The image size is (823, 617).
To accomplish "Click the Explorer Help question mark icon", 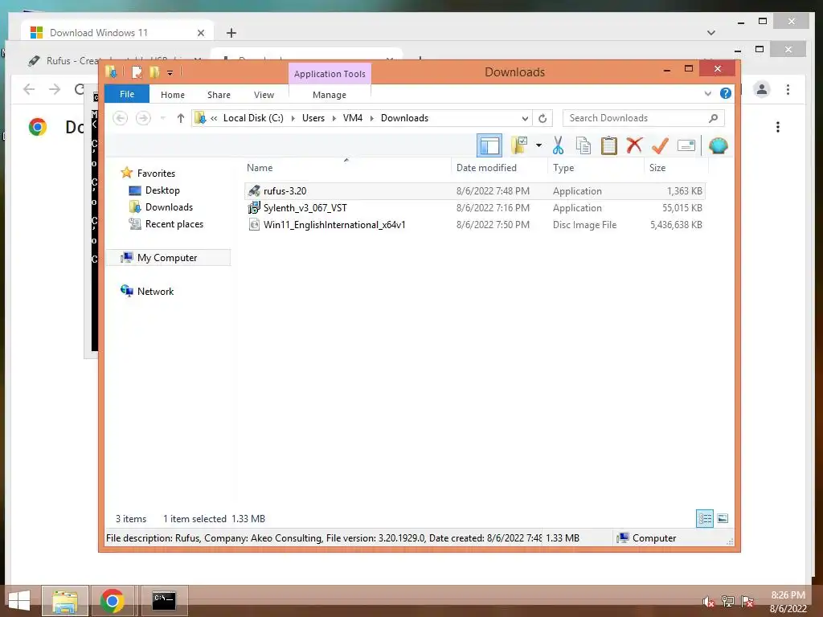I will pos(726,93).
